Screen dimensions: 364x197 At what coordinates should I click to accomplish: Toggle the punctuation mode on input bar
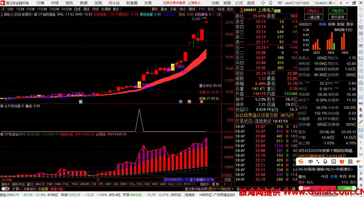coord(318,161)
